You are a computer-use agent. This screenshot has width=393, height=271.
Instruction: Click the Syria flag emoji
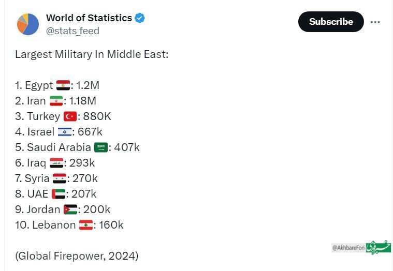[x=60, y=178]
